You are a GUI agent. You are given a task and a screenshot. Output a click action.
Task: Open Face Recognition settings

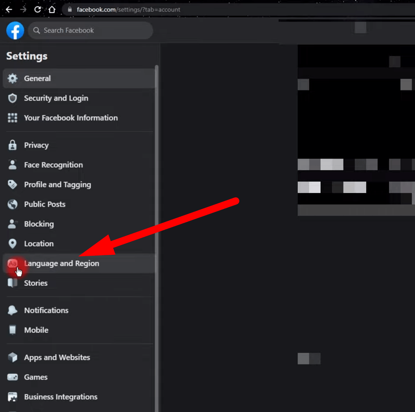pyautogui.click(x=79, y=165)
